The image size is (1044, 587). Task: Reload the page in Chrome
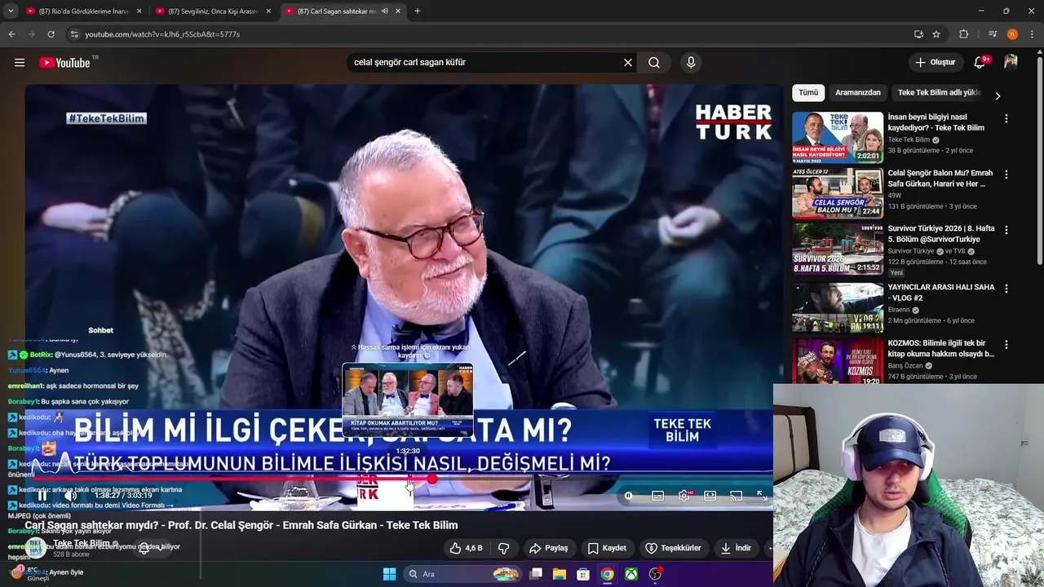[x=51, y=34]
